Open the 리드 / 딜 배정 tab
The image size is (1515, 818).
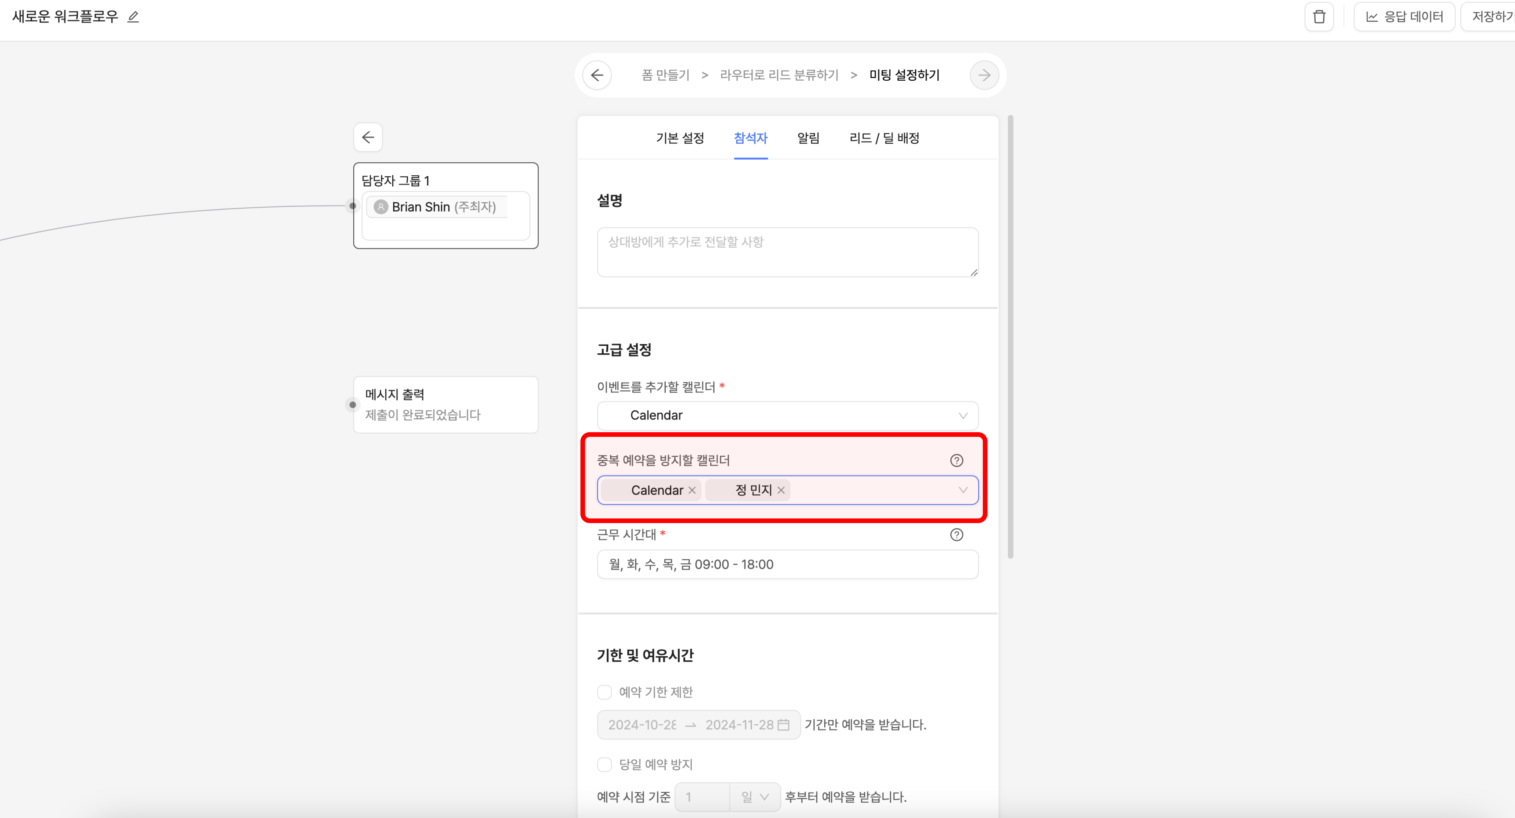click(x=884, y=138)
